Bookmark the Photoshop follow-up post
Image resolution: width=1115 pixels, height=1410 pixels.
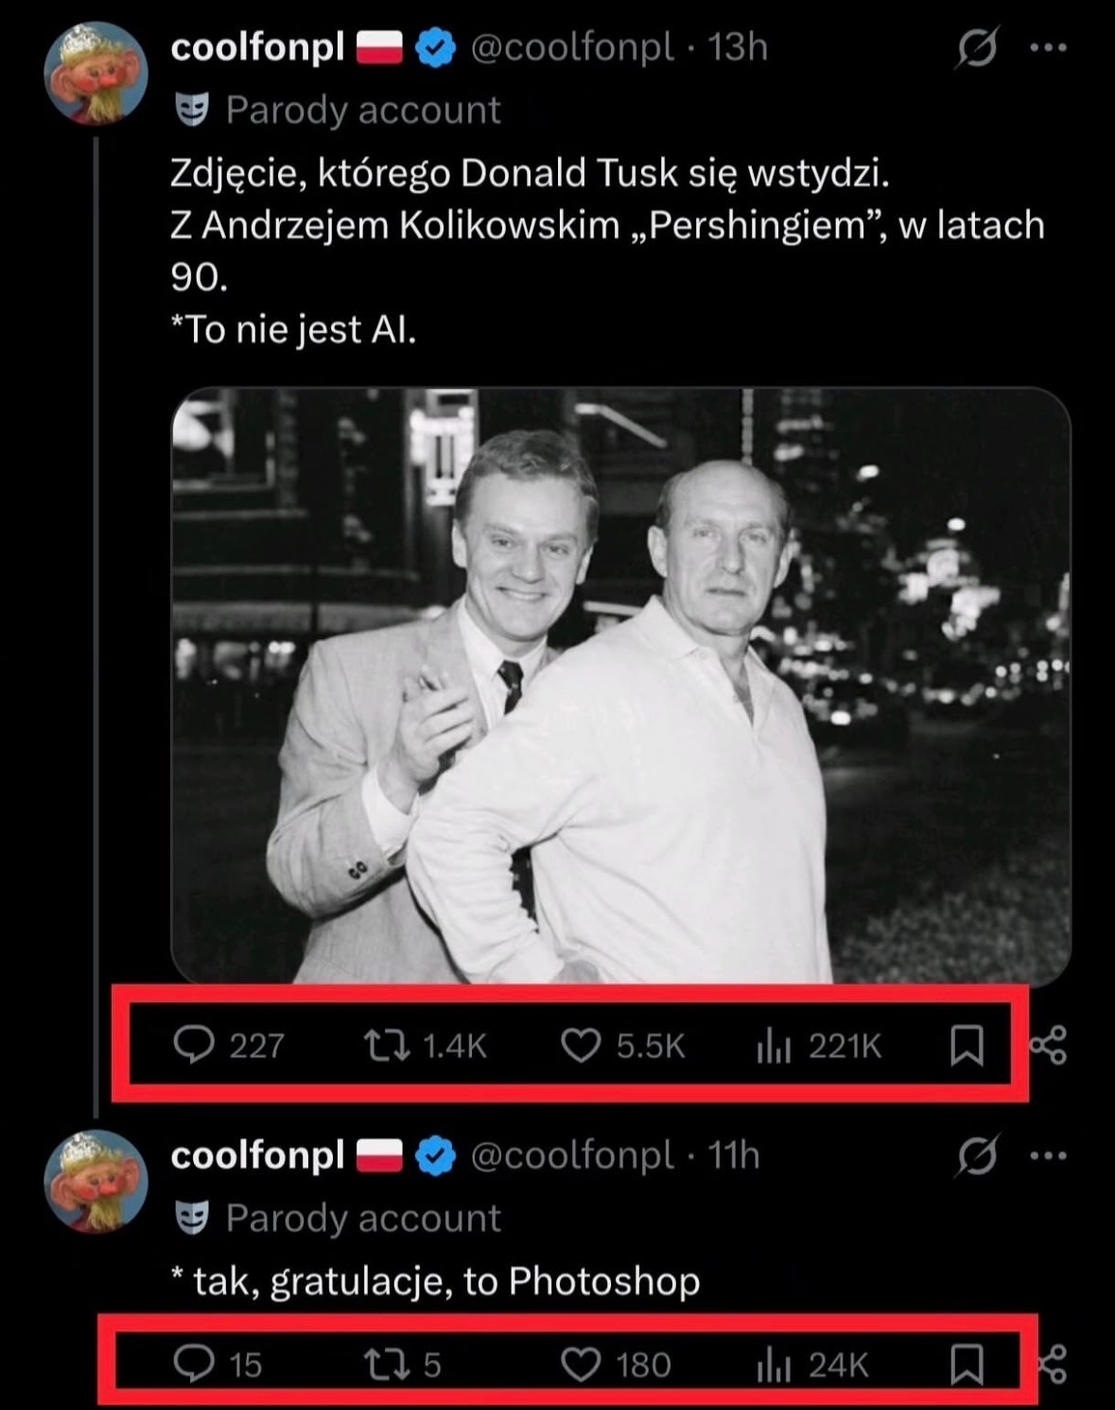(x=967, y=1364)
